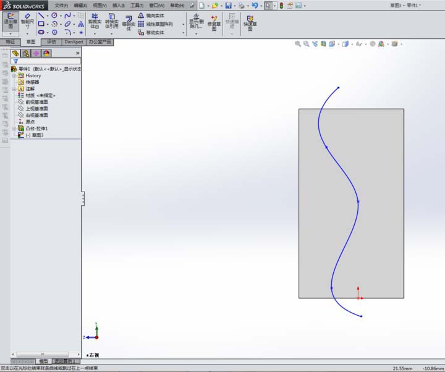Viewport: 445px width, 372px height.
Task: Select the Circle sketch tool
Action: pyautogui.click(x=54, y=15)
